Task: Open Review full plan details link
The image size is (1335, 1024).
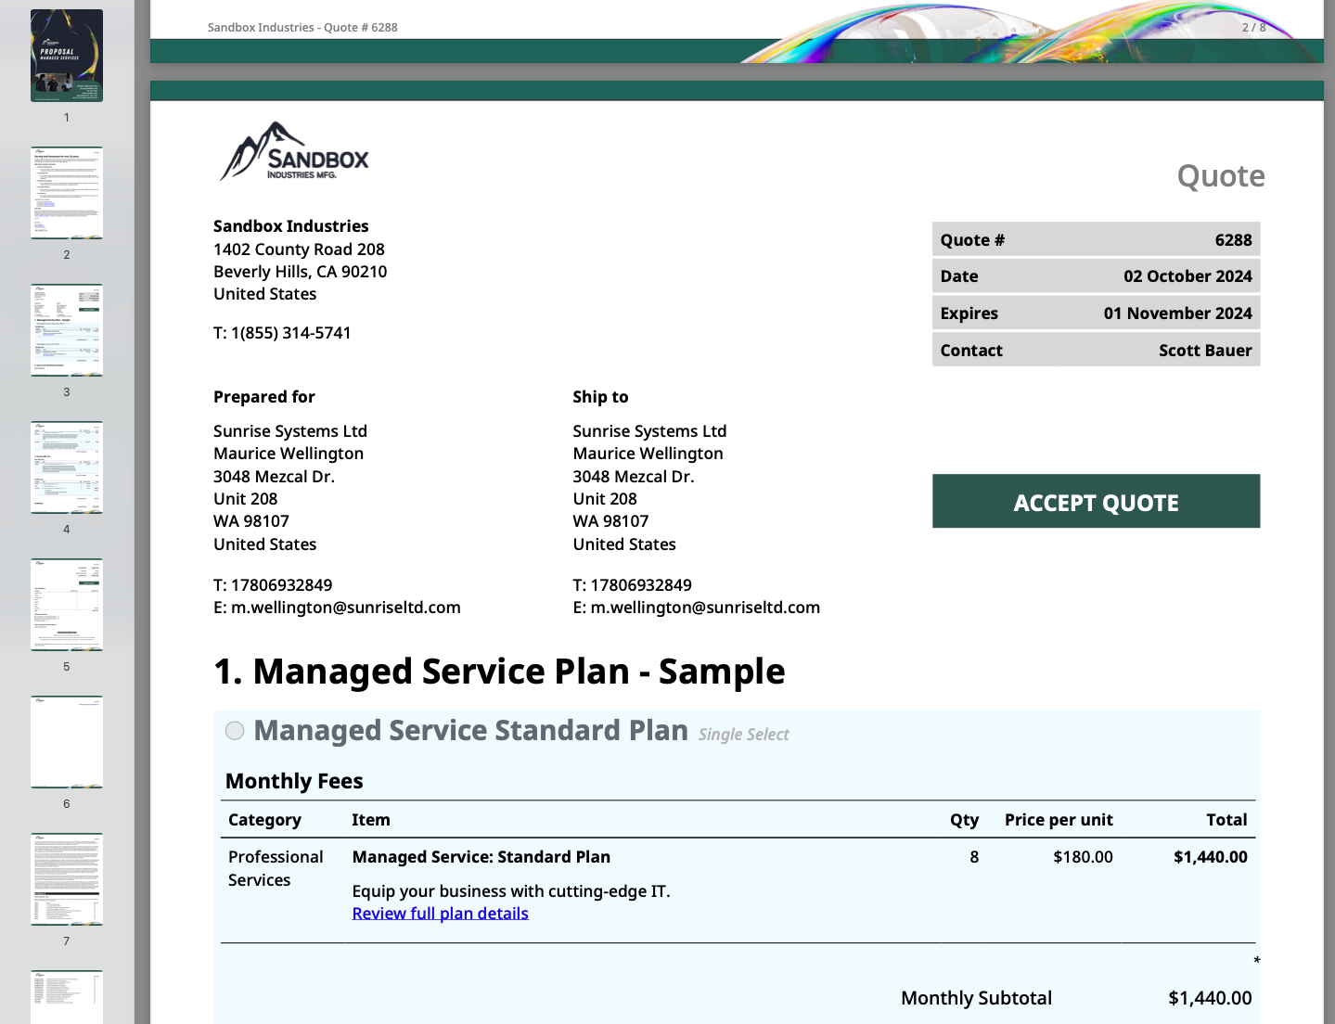Action: click(440, 914)
